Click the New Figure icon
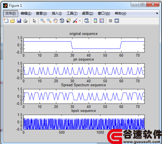Viewport: 162px width, 144px height. point(6,21)
